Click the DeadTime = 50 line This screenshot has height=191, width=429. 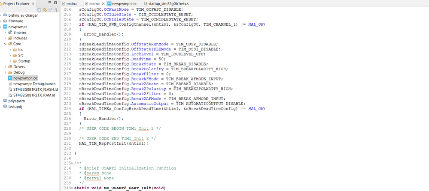[x=122, y=59]
